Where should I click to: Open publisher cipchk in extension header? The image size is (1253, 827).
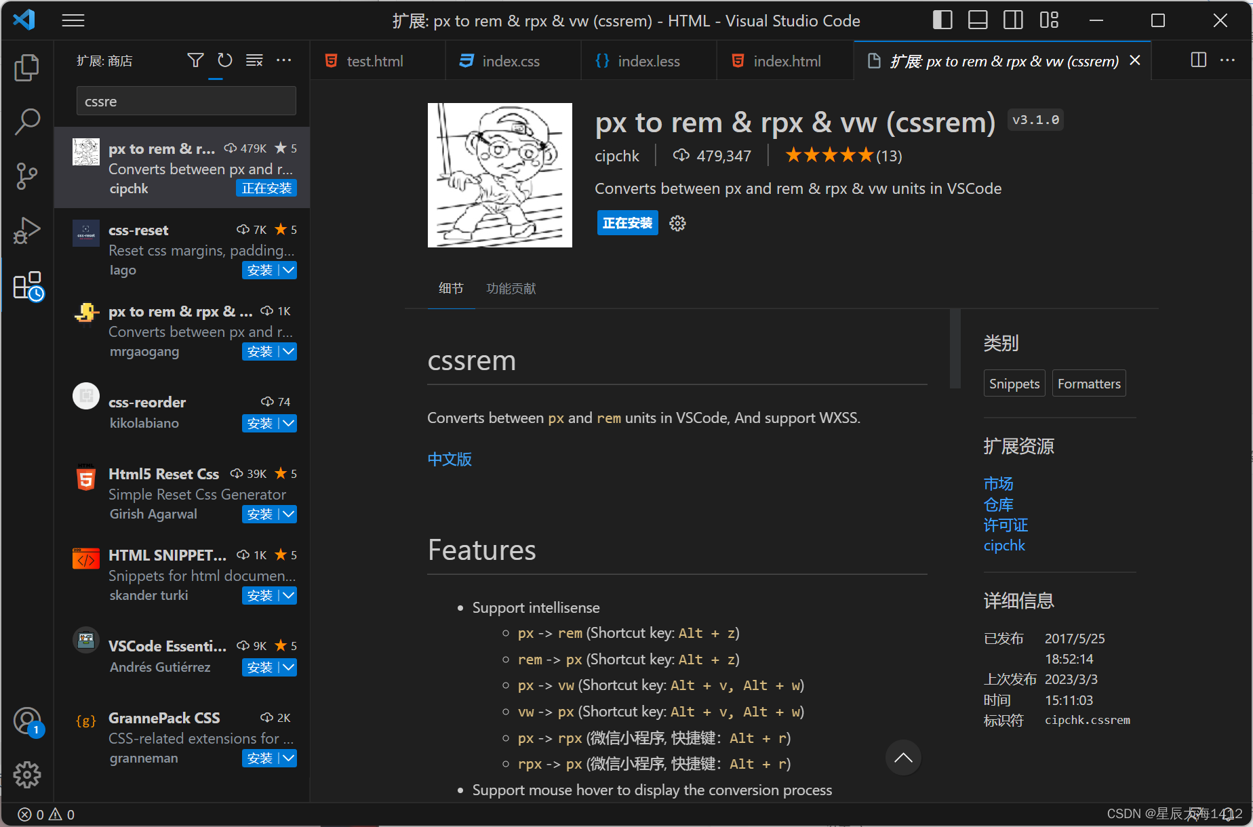tap(616, 156)
